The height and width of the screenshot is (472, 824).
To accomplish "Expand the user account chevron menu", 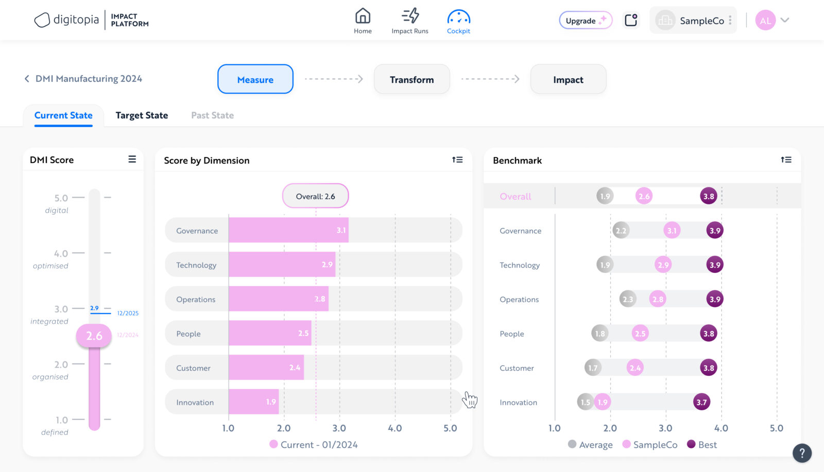I will click(785, 21).
